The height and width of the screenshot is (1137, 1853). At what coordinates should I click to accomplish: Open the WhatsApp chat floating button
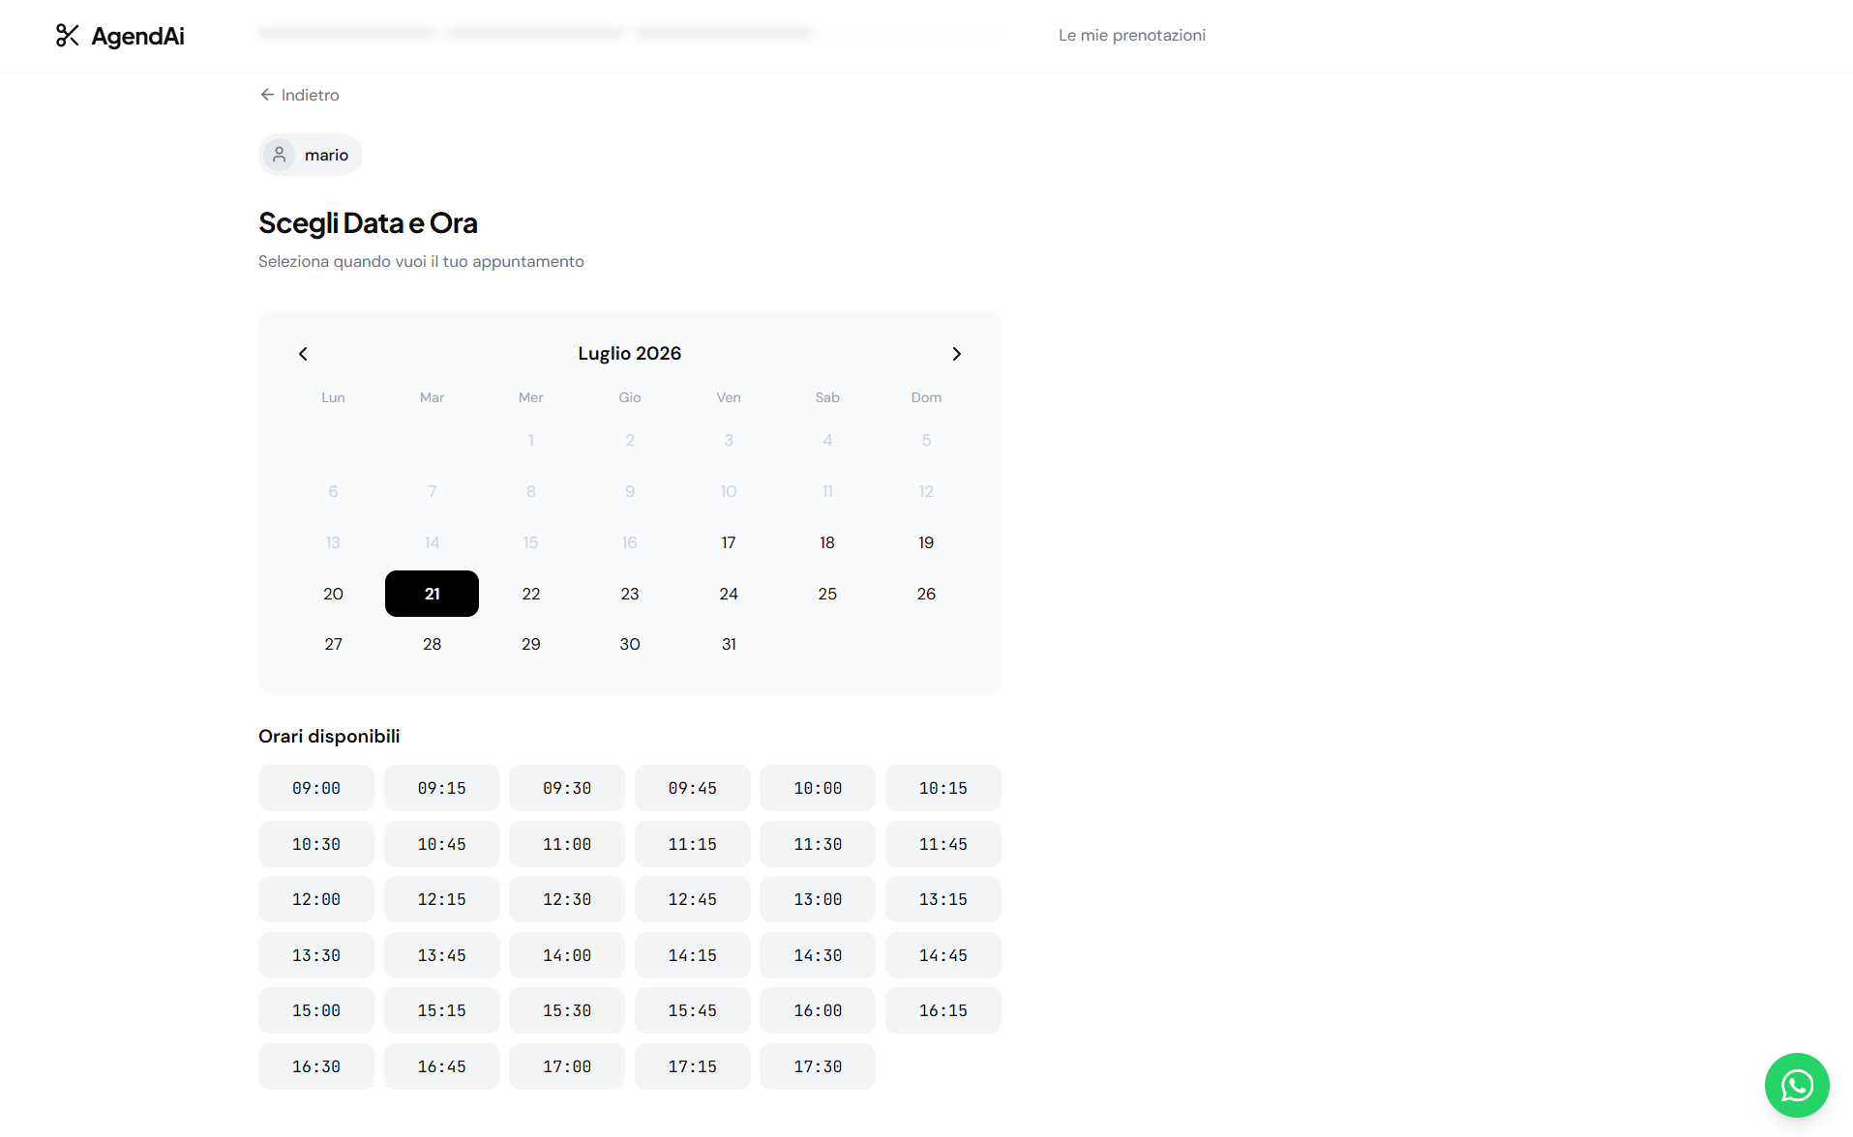1797,1085
